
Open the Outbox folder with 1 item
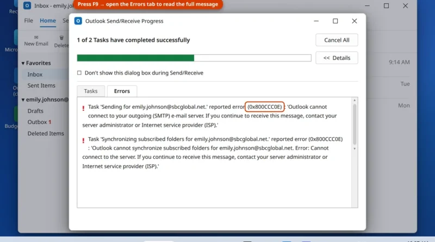[x=39, y=122]
